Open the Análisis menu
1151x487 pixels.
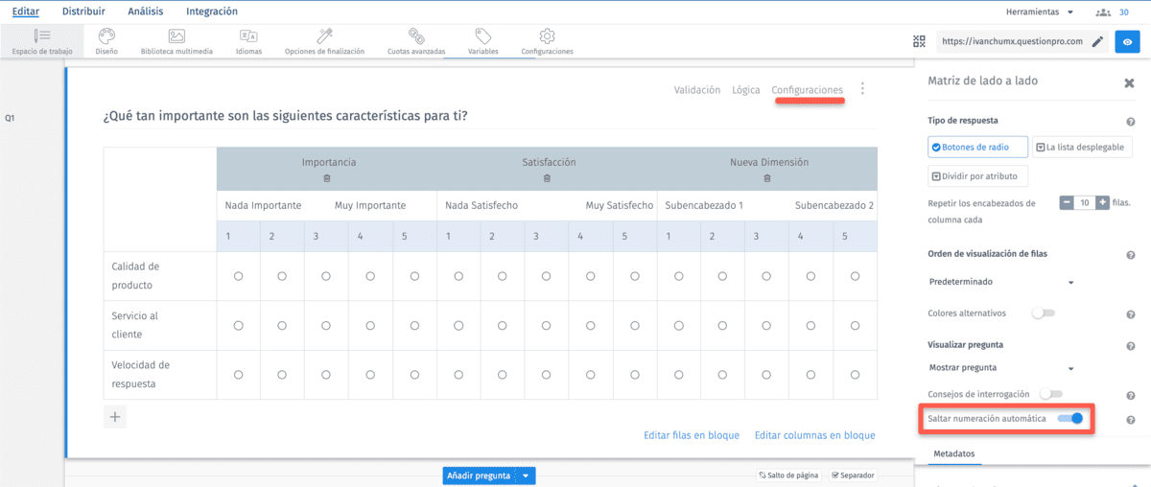click(x=146, y=12)
